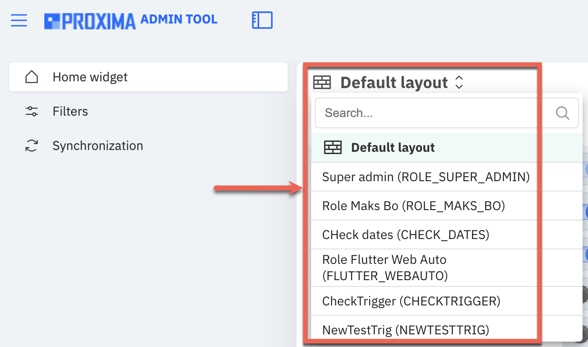
Task: Collapse layout selector via up-down chevron
Action: pos(459,82)
